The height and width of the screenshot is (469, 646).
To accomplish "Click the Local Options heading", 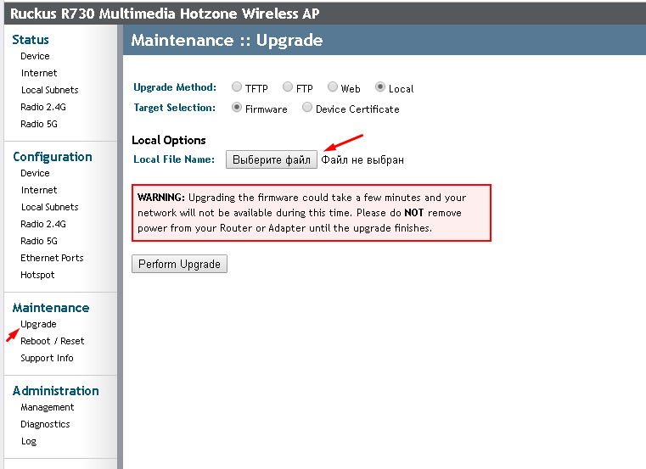I will pyautogui.click(x=169, y=141).
